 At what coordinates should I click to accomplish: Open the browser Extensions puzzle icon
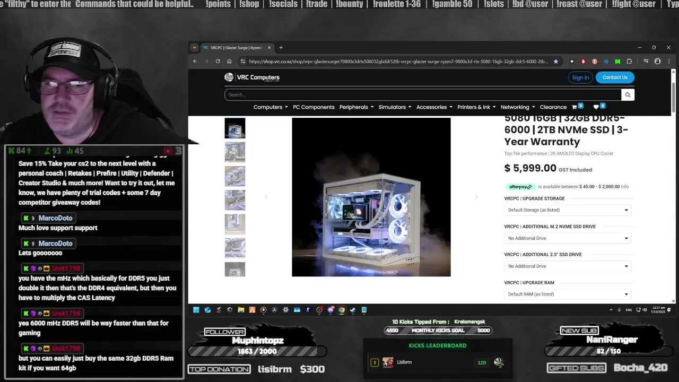click(x=629, y=61)
